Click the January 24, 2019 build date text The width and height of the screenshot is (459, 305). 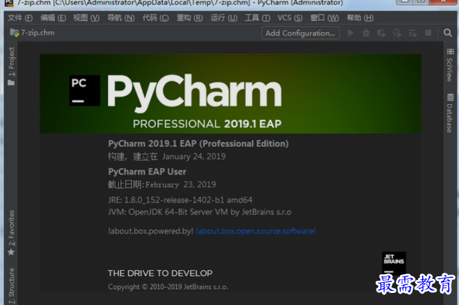[194, 157]
